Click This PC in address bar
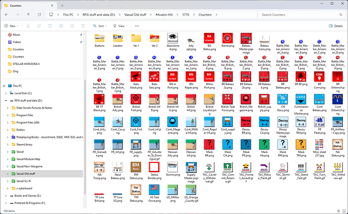This screenshot has width=348, height=214. 68,15
